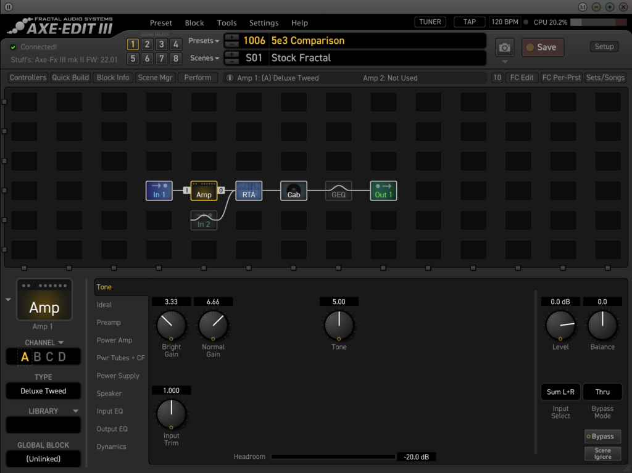Open the TUNER
The image size is (632, 473).
430,22
